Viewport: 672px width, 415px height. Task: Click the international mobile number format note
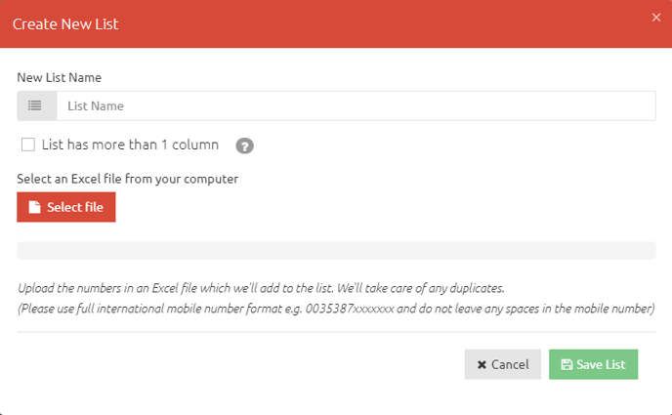pyautogui.click(x=336, y=309)
